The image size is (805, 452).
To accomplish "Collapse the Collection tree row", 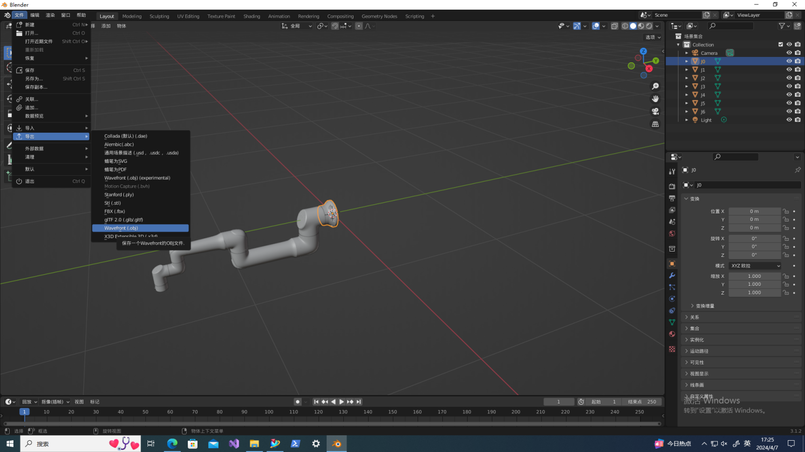I will click(x=679, y=45).
